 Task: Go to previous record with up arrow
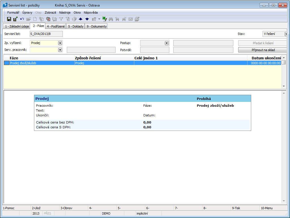coord(80,19)
